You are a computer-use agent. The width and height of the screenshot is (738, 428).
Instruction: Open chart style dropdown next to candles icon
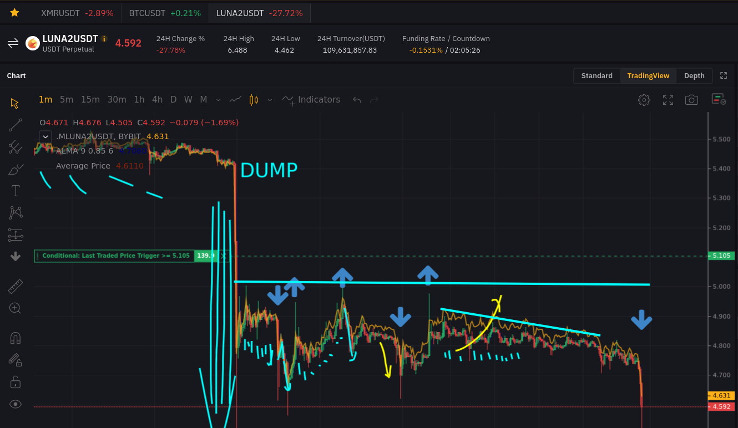click(x=270, y=100)
